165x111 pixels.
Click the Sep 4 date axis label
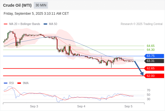[81, 106]
